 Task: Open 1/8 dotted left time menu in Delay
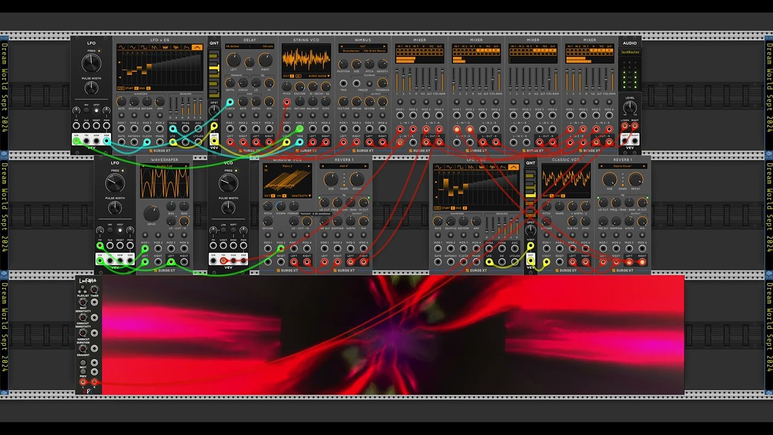click(x=236, y=46)
